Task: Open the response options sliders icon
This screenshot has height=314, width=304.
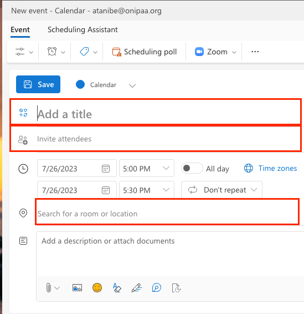Action: point(20,52)
